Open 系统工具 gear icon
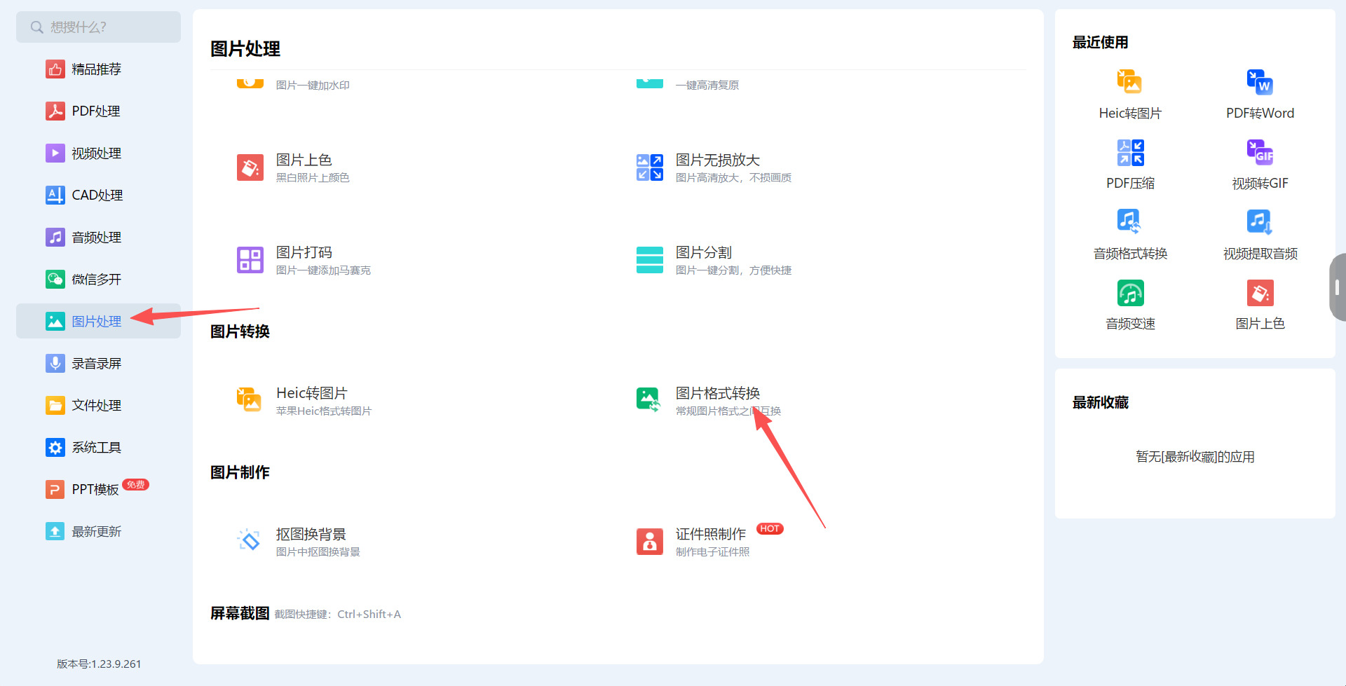 click(x=55, y=448)
